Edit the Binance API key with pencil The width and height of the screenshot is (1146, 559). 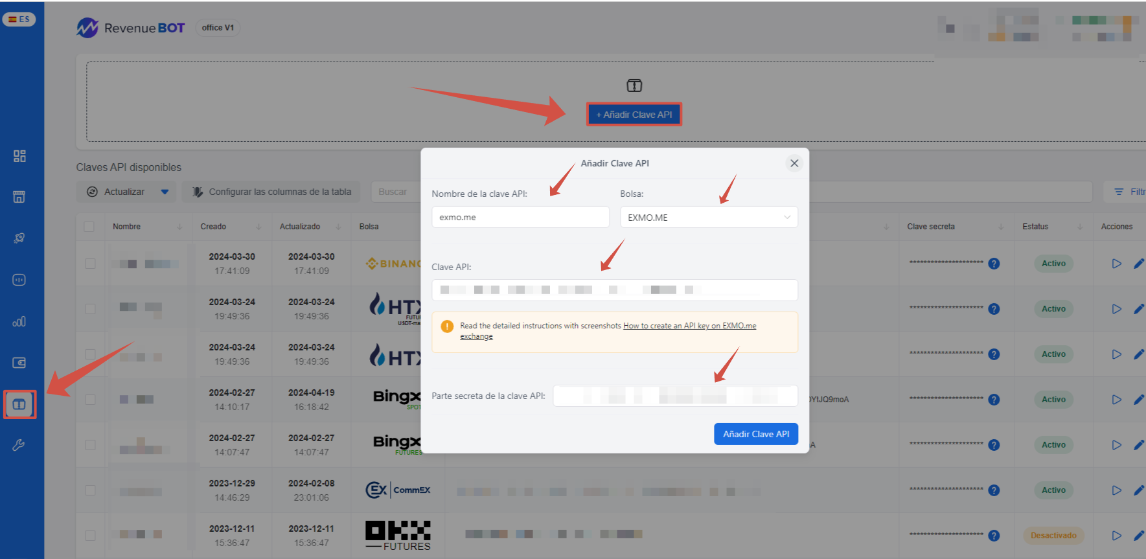(1139, 264)
